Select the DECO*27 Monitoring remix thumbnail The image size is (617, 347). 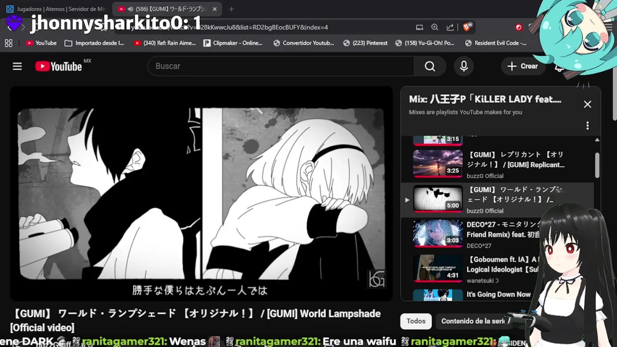pos(438,234)
